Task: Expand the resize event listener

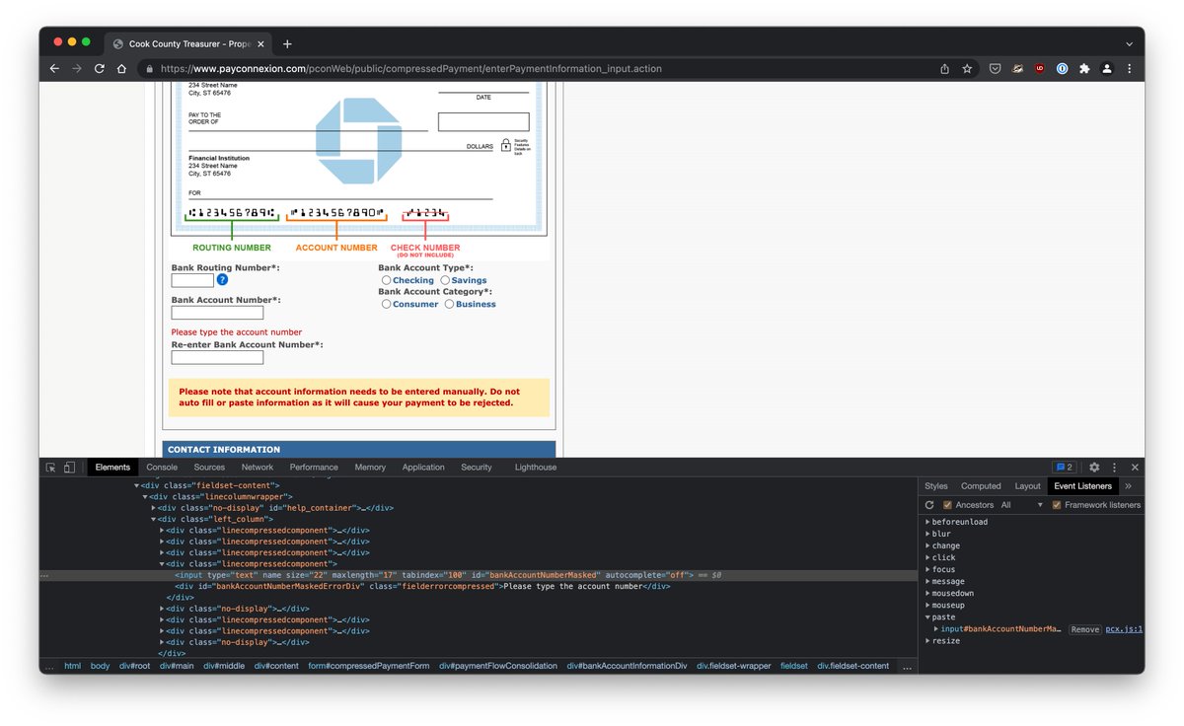Action: pyautogui.click(x=927, y=641)
